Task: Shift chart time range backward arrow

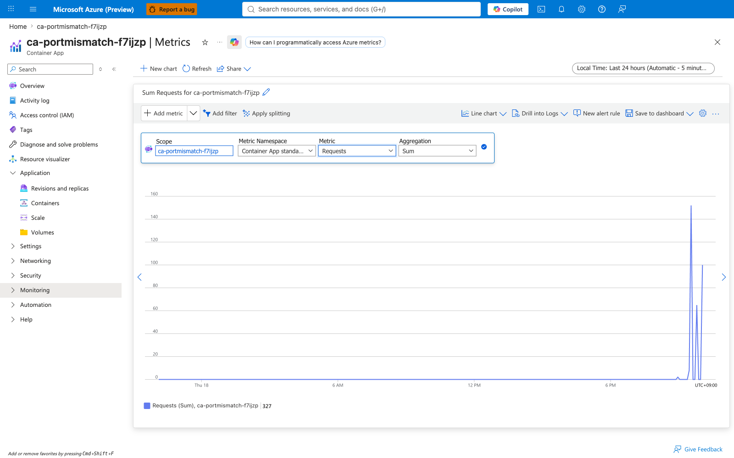Action: [139, 277]
